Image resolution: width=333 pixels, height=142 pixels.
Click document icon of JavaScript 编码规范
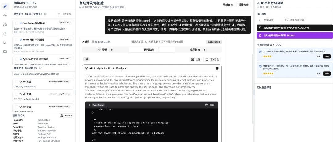[21, 23]
